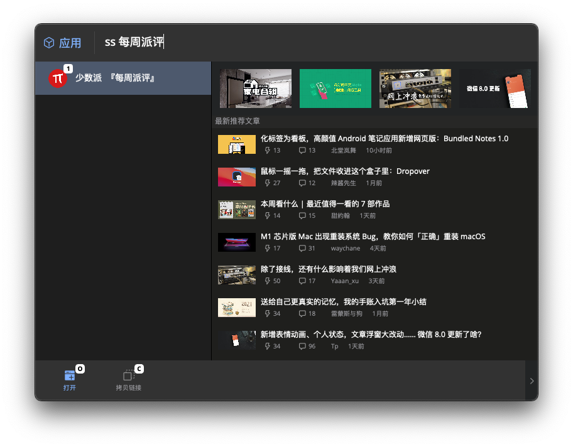
Task: Open the 网上冲浪 banner thumbnail
Action: [415, 89]
